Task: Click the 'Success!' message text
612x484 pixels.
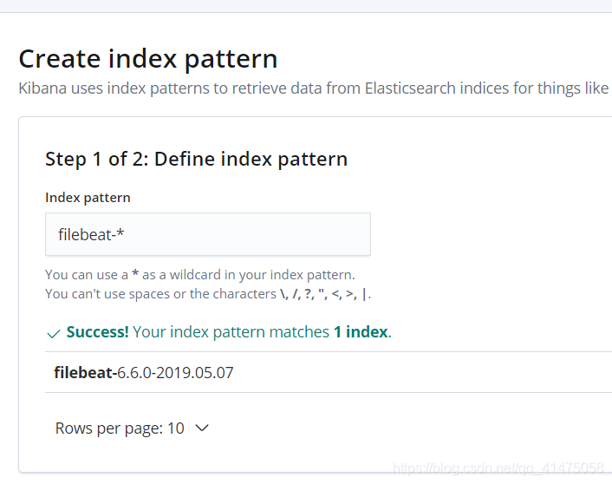Action: pyautogui.click(x=98, y=332)
